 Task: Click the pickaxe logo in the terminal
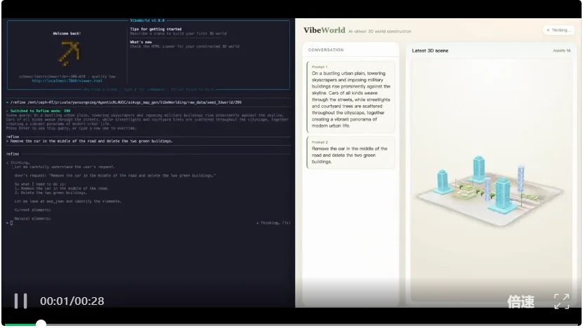[69, 53]
